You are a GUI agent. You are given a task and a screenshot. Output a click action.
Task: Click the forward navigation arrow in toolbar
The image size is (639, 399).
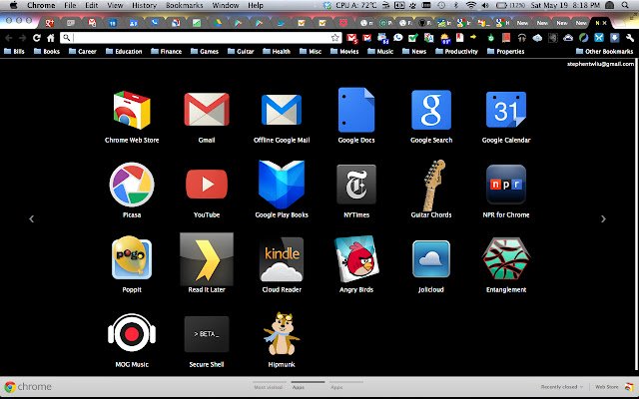(22, 38)
